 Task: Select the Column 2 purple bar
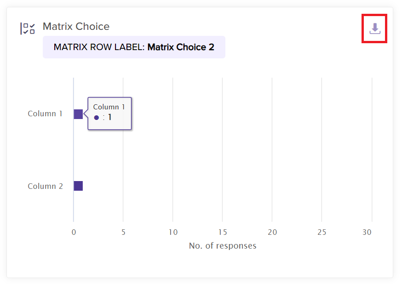tap(78, 186)
